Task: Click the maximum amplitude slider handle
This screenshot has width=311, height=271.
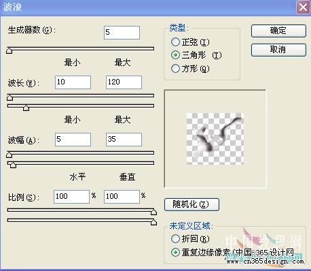Action: 14,165
